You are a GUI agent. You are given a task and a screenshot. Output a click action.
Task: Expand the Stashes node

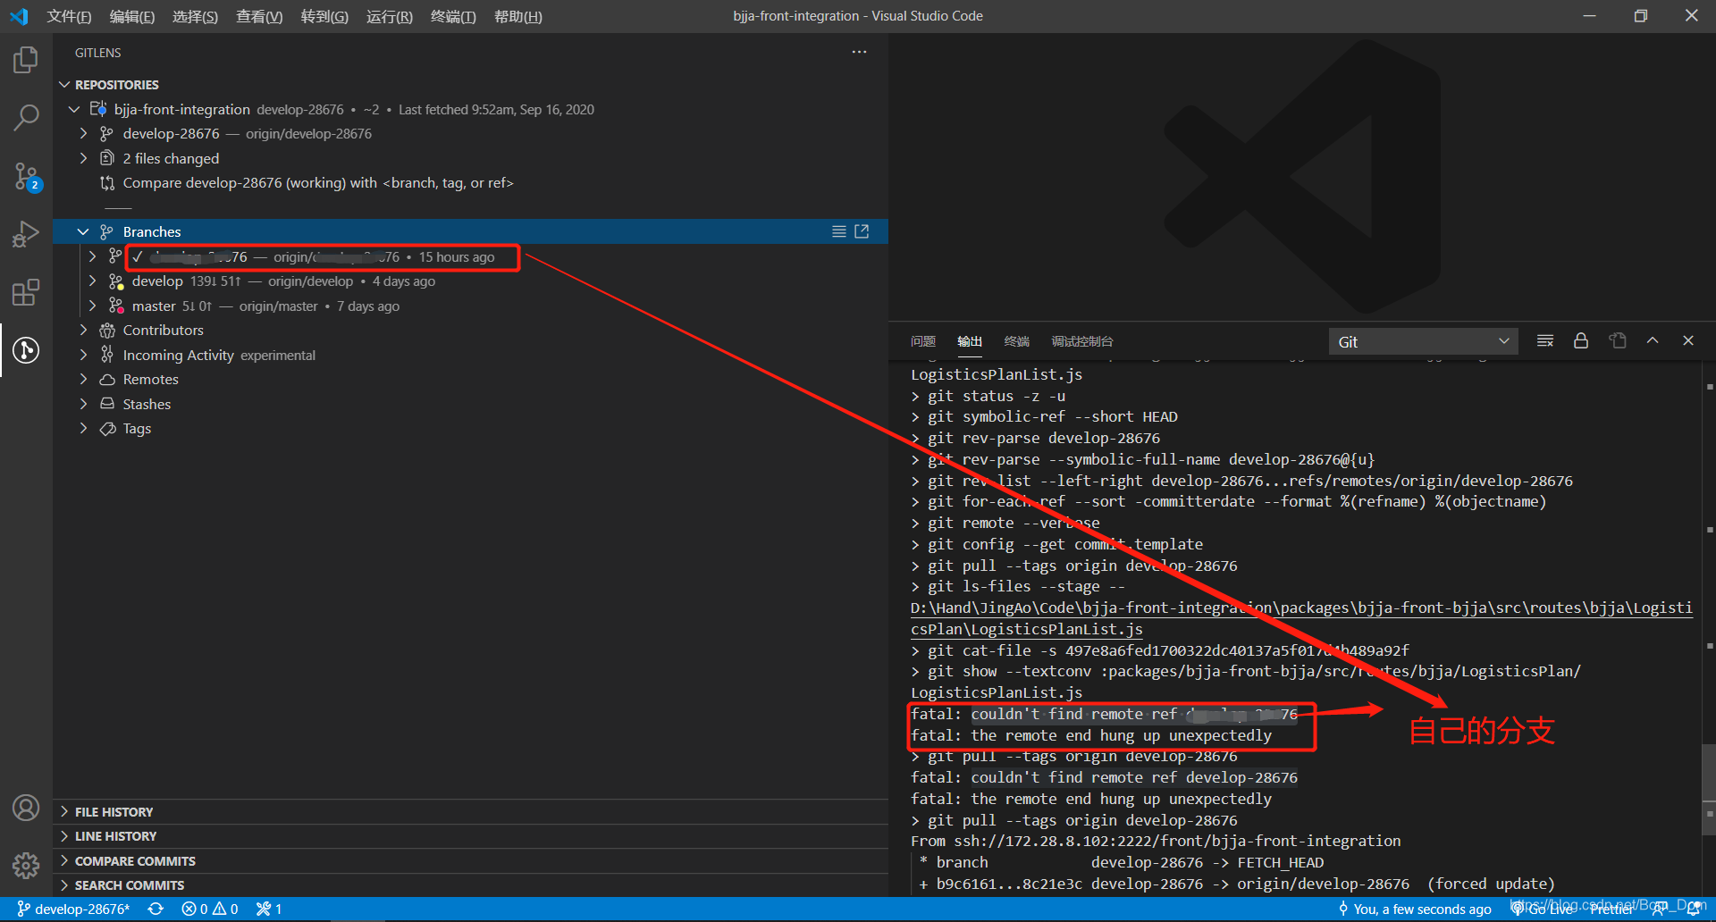tap(83, 404)
